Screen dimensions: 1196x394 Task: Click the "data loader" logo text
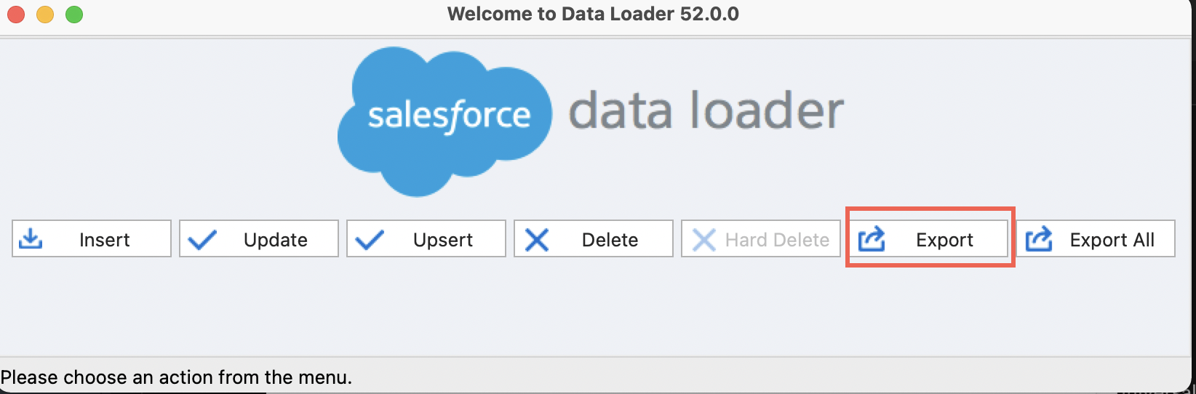706,111
